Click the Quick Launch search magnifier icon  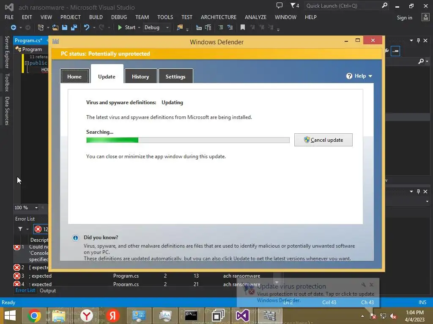(384, 5)
